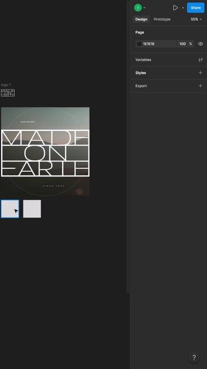
Task: Toggle page background visibility eye icon
Action: coord(201,44)
